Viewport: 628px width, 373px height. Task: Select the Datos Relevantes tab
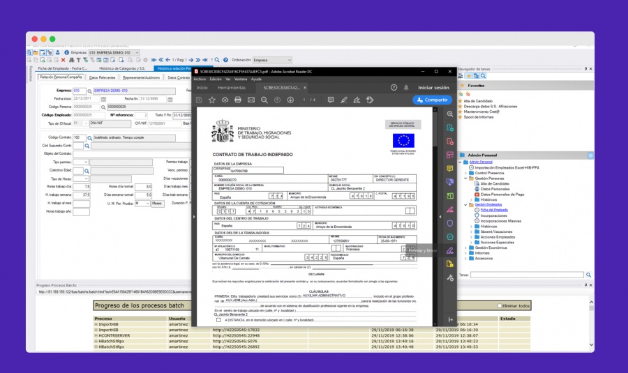point(102,77)
